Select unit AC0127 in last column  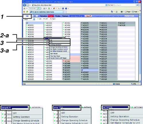[126, 23]
